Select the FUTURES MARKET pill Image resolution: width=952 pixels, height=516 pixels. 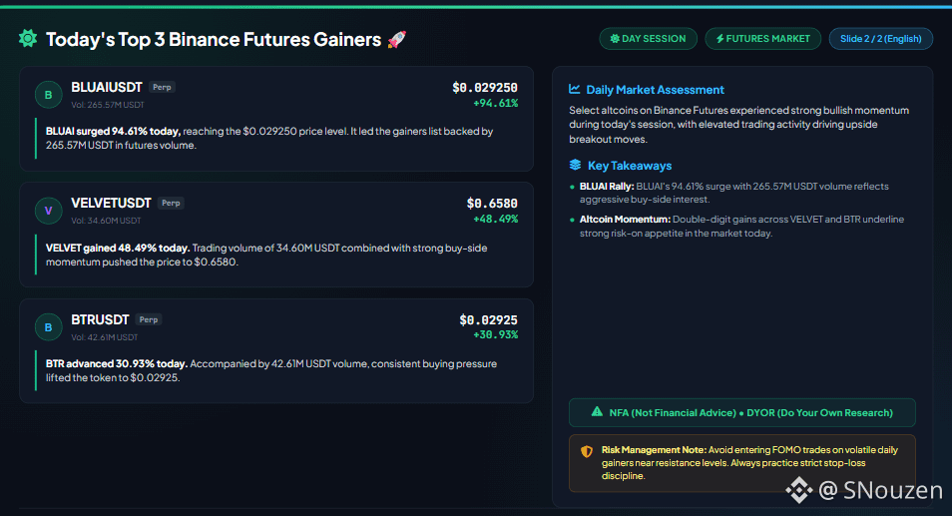(x=762, y=39)
